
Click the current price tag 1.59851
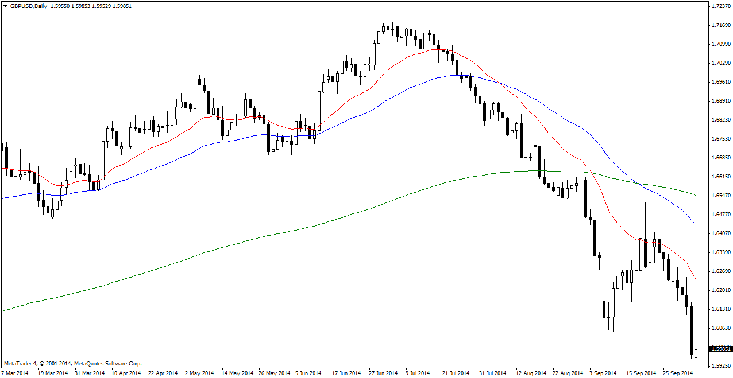click(x=721, y=349)
